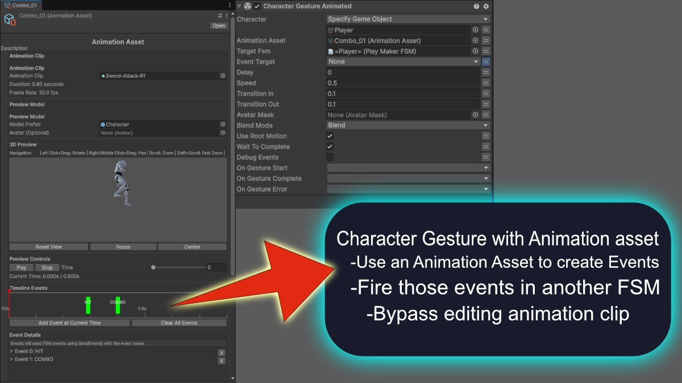The image size is (682, 383).
Task: Open the On Gesture Start event dropdown
Action: (x=408, y=168)
